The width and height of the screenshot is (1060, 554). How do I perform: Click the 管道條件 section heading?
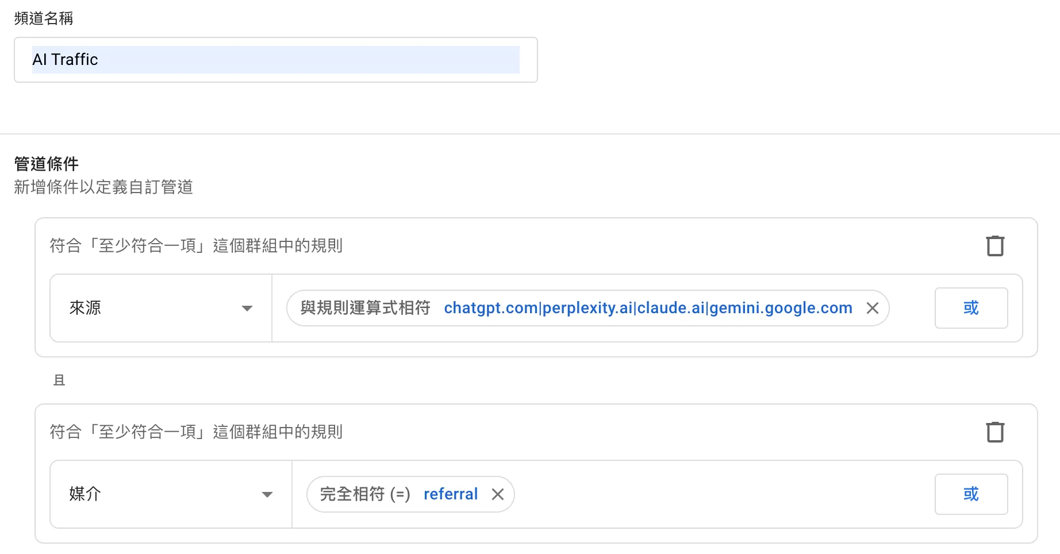click(x=47, y=164)
